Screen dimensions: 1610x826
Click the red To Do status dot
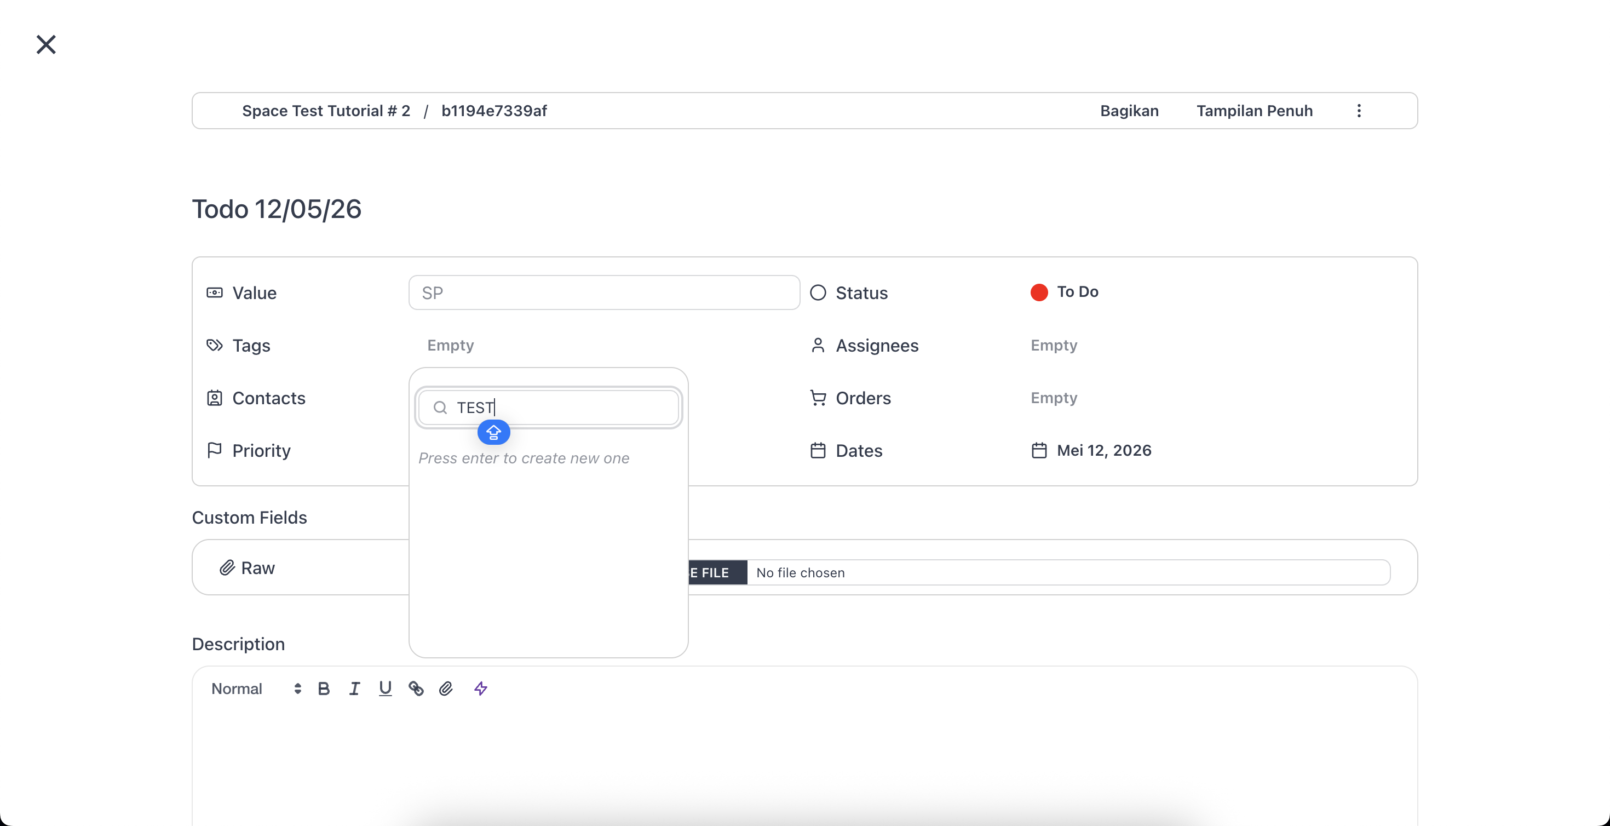[x=1039, y=292]
